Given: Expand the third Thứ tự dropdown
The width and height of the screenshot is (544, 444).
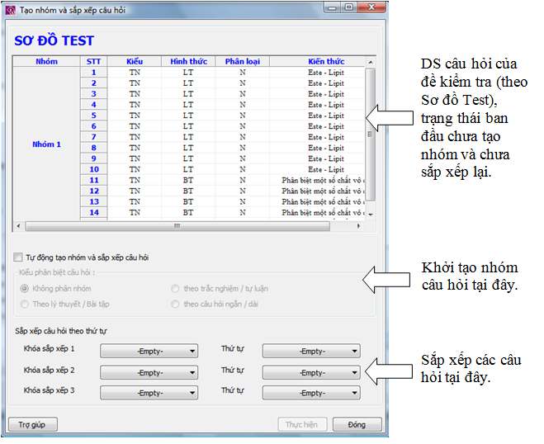Looking at the screenshot, I should (311, 393).
